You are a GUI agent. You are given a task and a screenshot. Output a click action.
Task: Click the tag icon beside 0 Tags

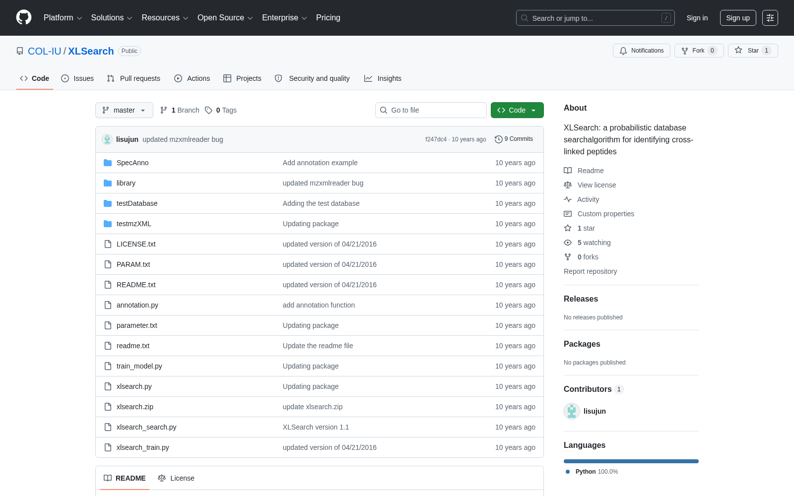click(209, 110)
